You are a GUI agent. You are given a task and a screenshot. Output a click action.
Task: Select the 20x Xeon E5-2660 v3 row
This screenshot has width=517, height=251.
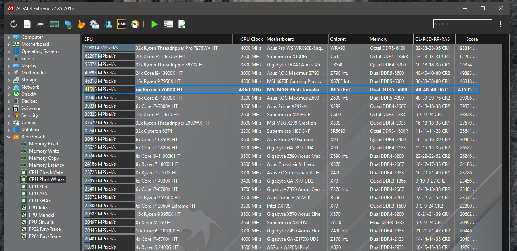281,56
